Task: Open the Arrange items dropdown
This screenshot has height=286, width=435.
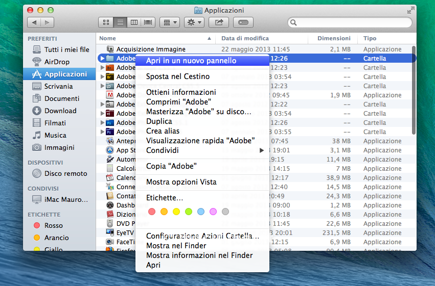Action: (x=169, y=22)
